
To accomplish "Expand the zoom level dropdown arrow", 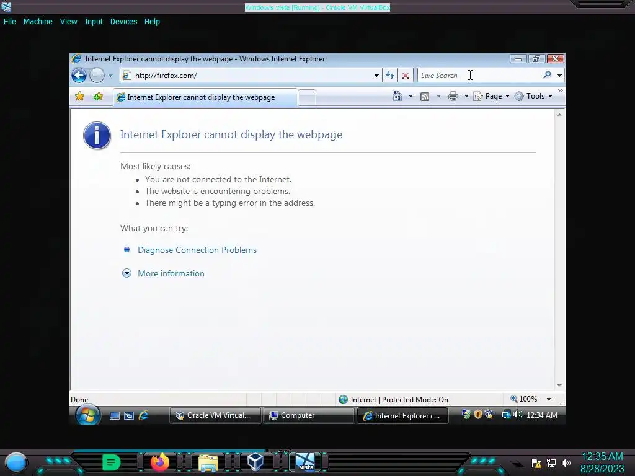I will point(549,399).
